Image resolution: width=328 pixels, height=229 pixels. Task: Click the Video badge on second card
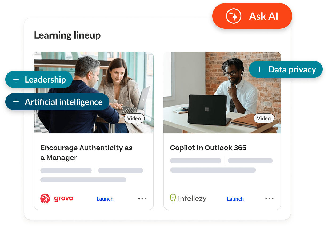point(264,118)
